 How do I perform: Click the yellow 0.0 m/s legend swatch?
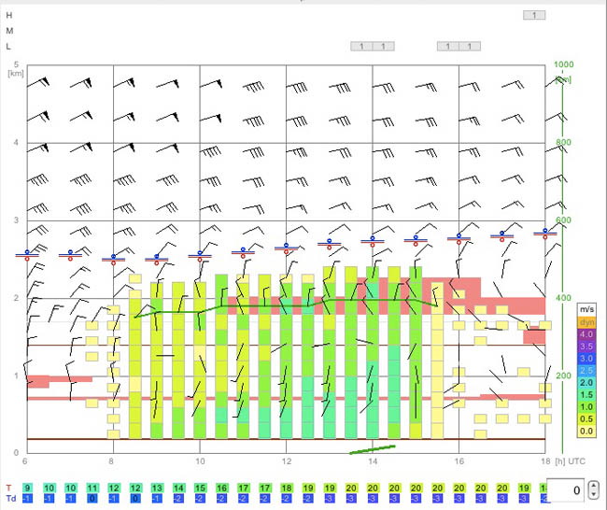click(x=586, y=431)
